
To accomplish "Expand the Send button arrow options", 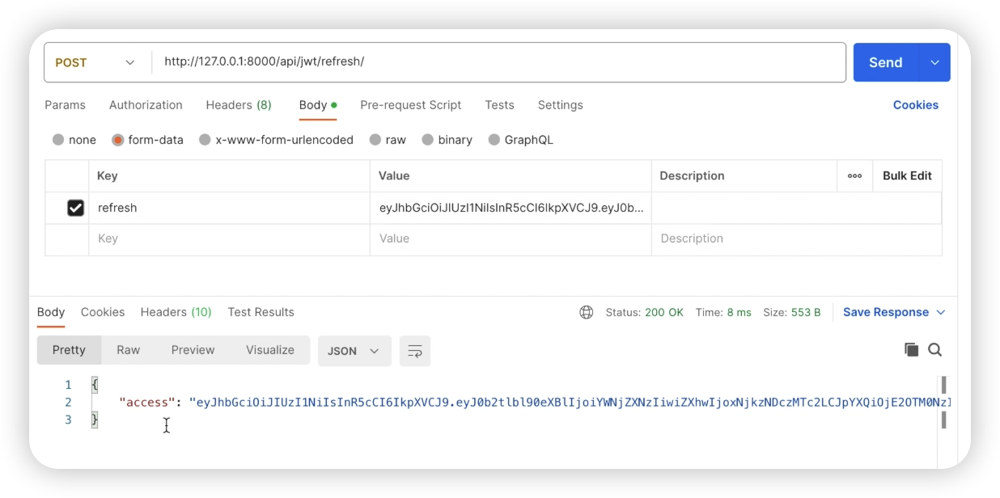I will tap(934, 62).
